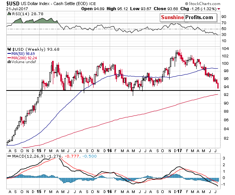Click the $USD (Weekly) 93.68 legend label
The width and height of the screenshot is (235, 195).
[36, 49]
